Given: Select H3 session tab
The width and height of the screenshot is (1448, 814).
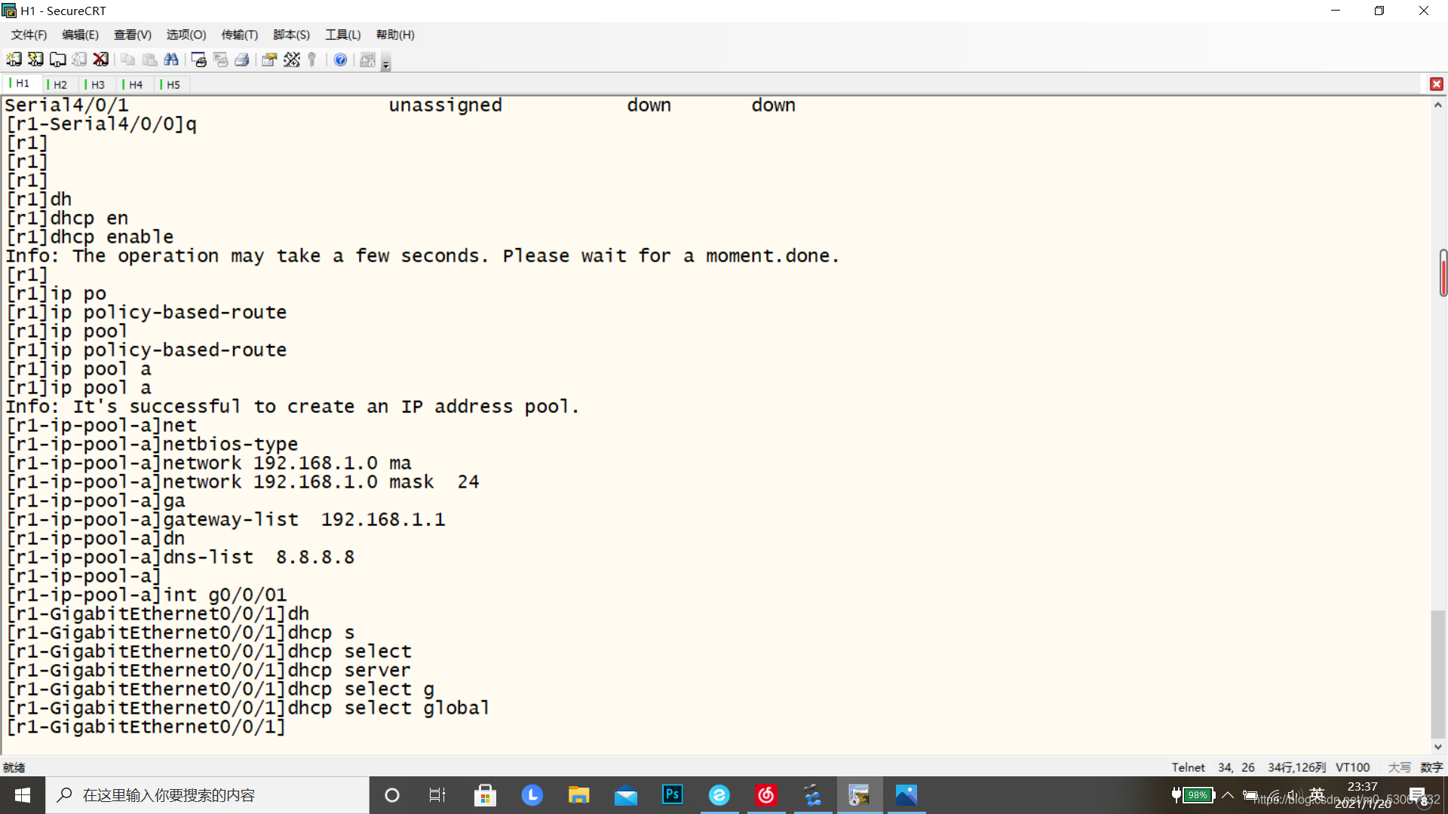Looking at the screenshot, I should [97, 84].
